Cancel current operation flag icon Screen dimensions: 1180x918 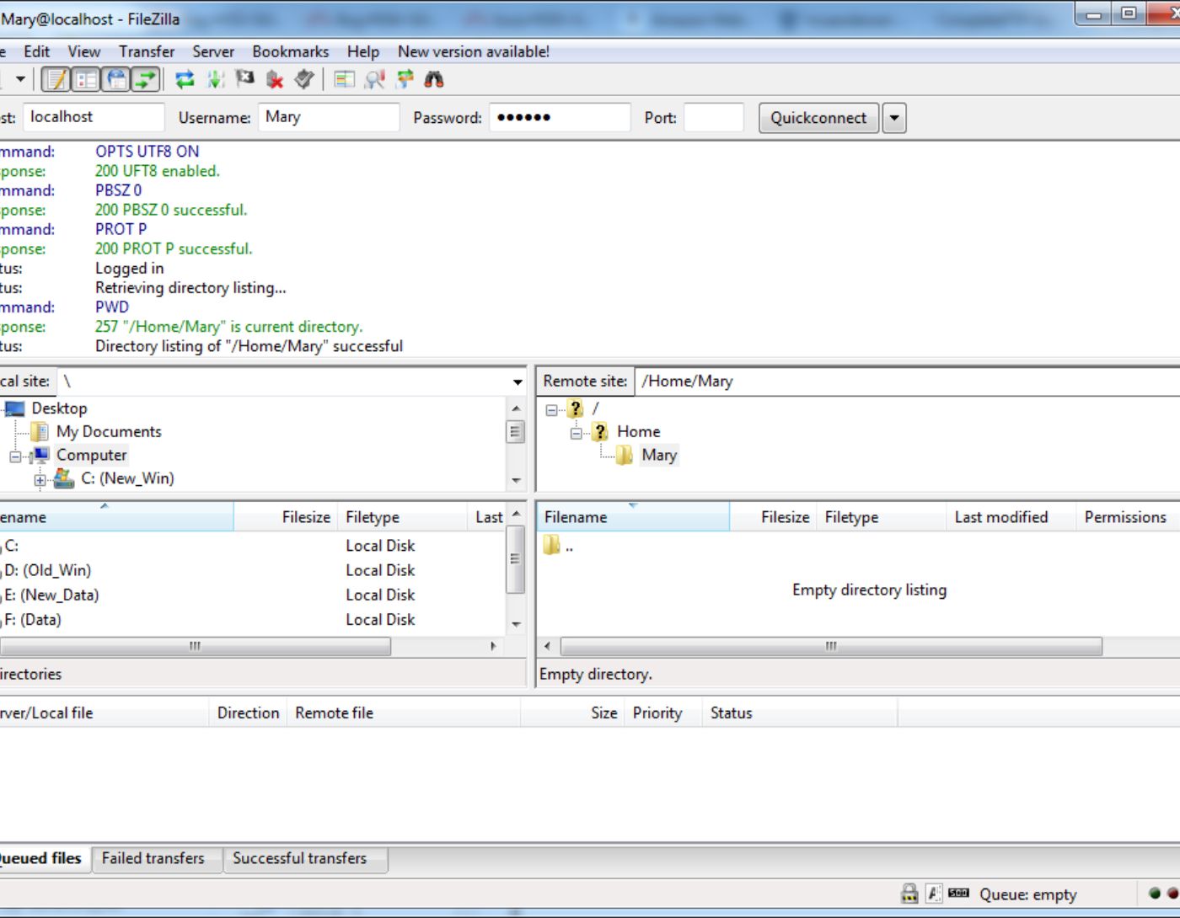pyautogui.click(x=244, y=80)
